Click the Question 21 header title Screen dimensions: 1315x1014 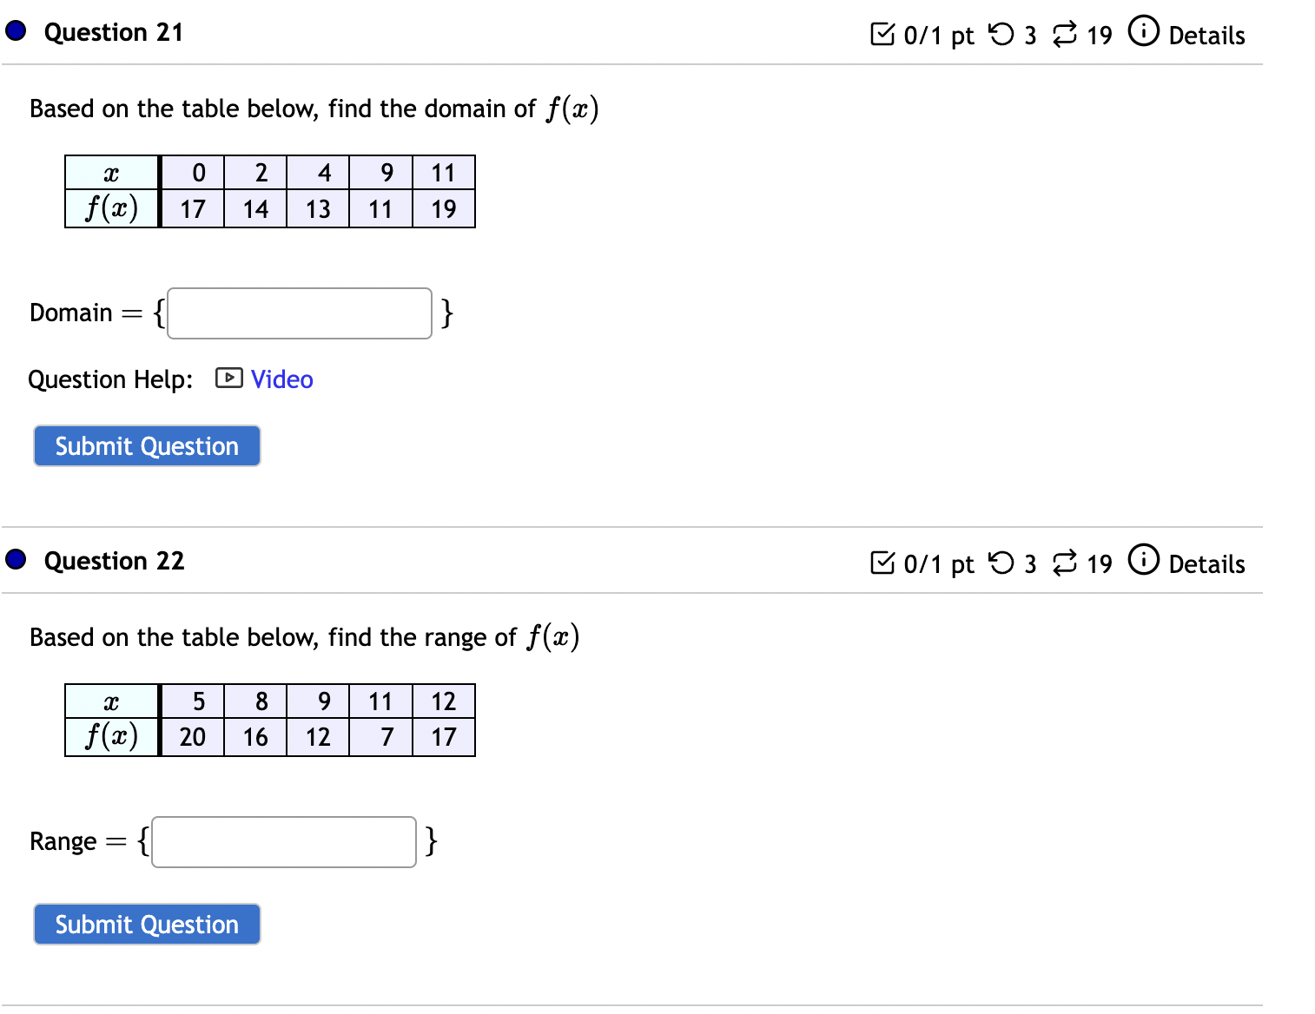tap(114, 32)
